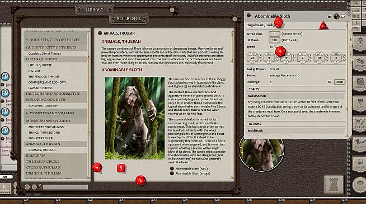Open the Abominable Sloth (NPC) link
This screenshot has height=204, width=366.
click(x=191, y=169)
